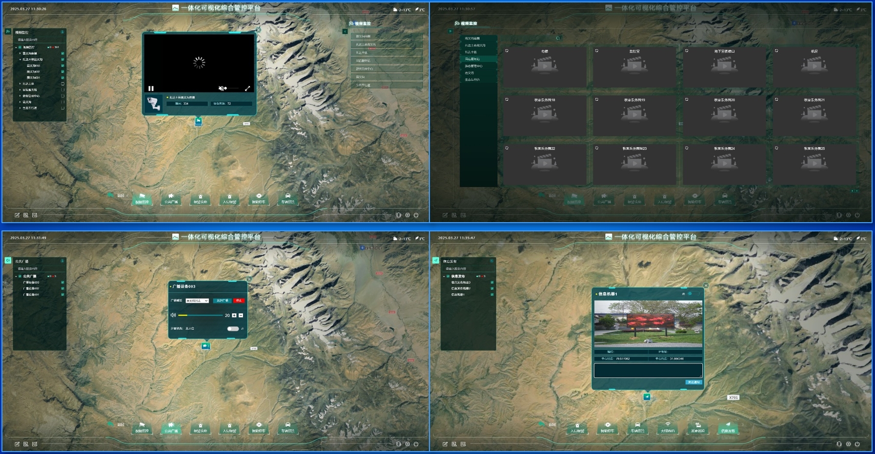Pause the video in the camera player
875x454 pixels.
pos(151,89)
